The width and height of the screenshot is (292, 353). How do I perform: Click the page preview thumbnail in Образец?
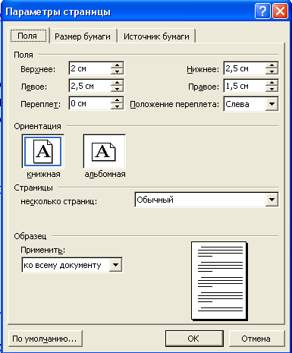pyautogui.click(x=219, y=281)
